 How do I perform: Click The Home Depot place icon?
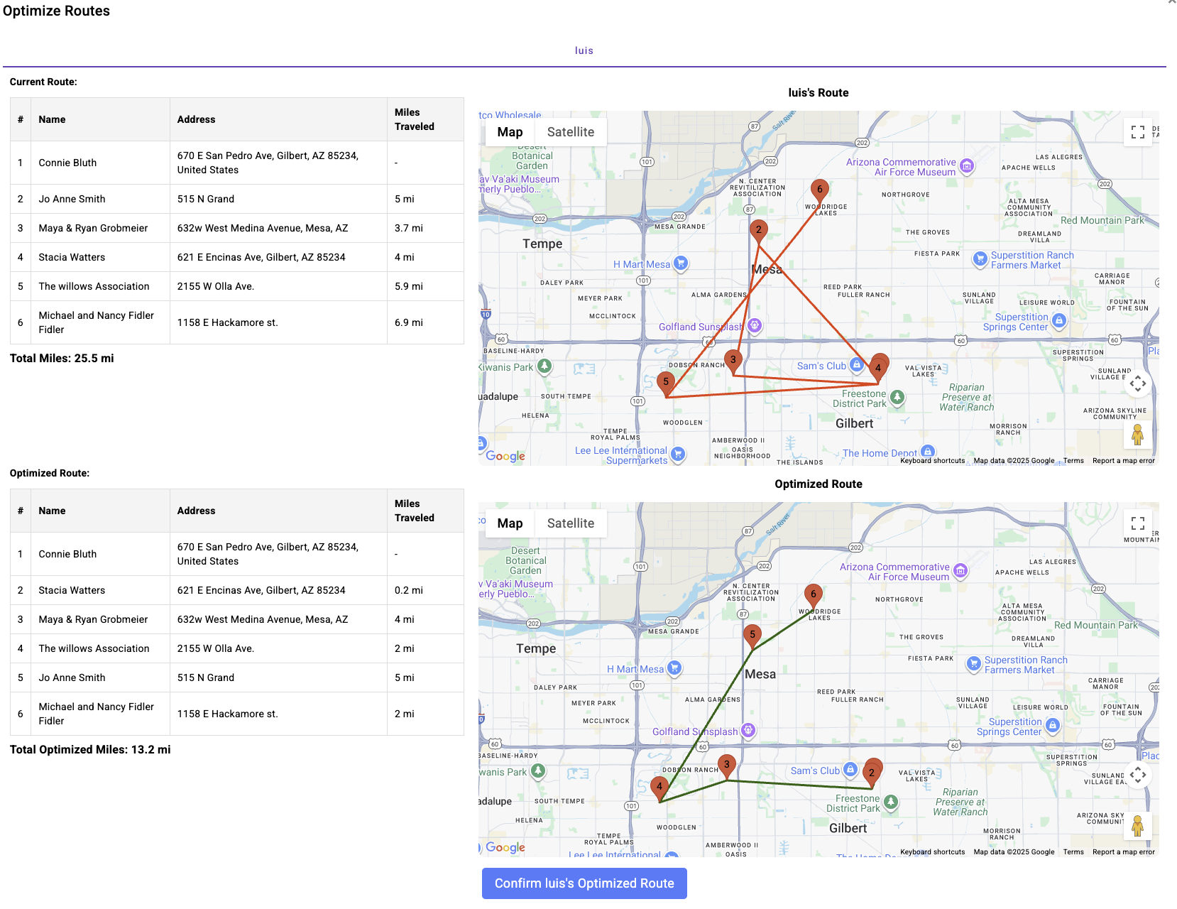click(928, 450)
